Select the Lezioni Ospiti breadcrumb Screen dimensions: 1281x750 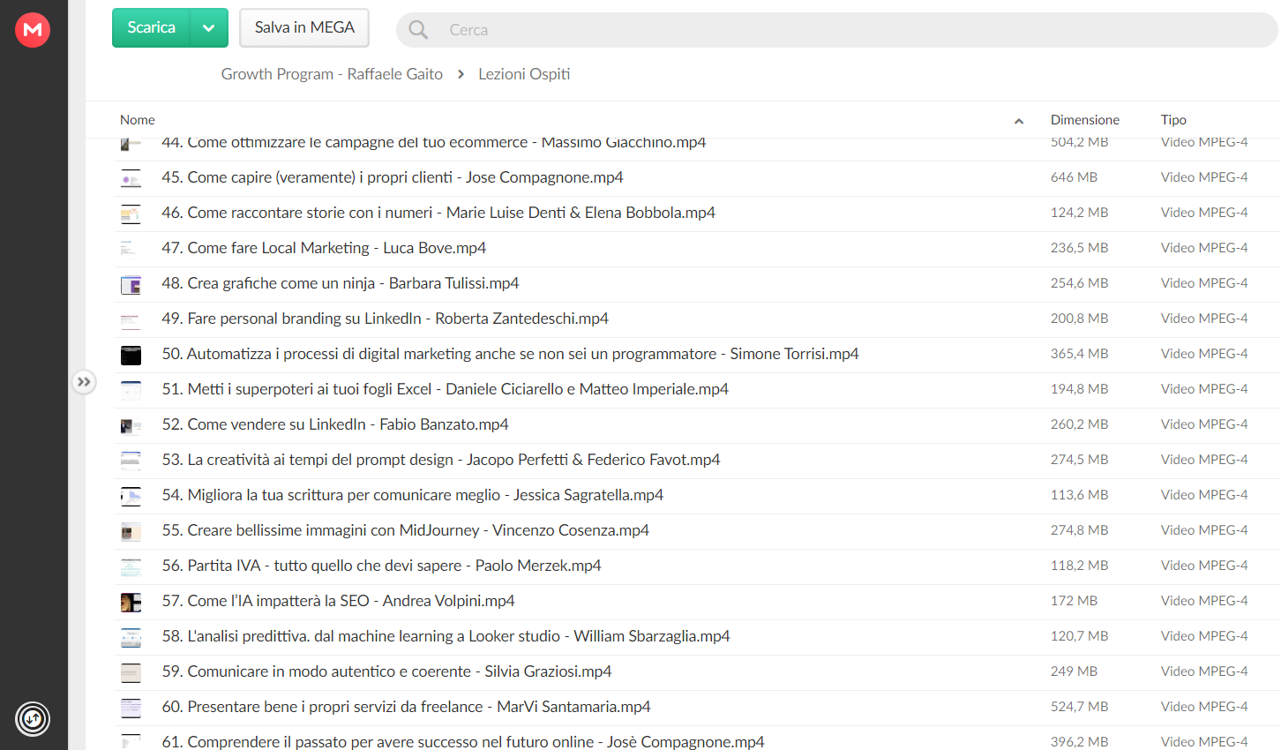click(524, 74)
